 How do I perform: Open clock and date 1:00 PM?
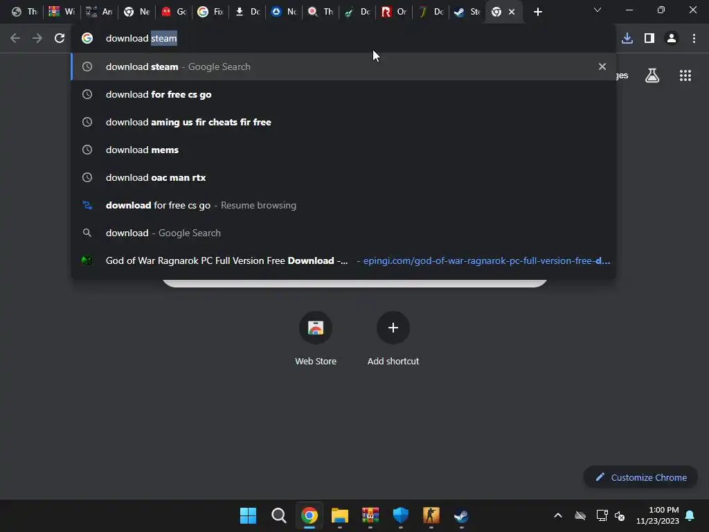(658, 515)
